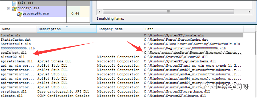Sort by the Name column header
The width and height of the screenshot is (257, 98).
click(x=18, y=29)
